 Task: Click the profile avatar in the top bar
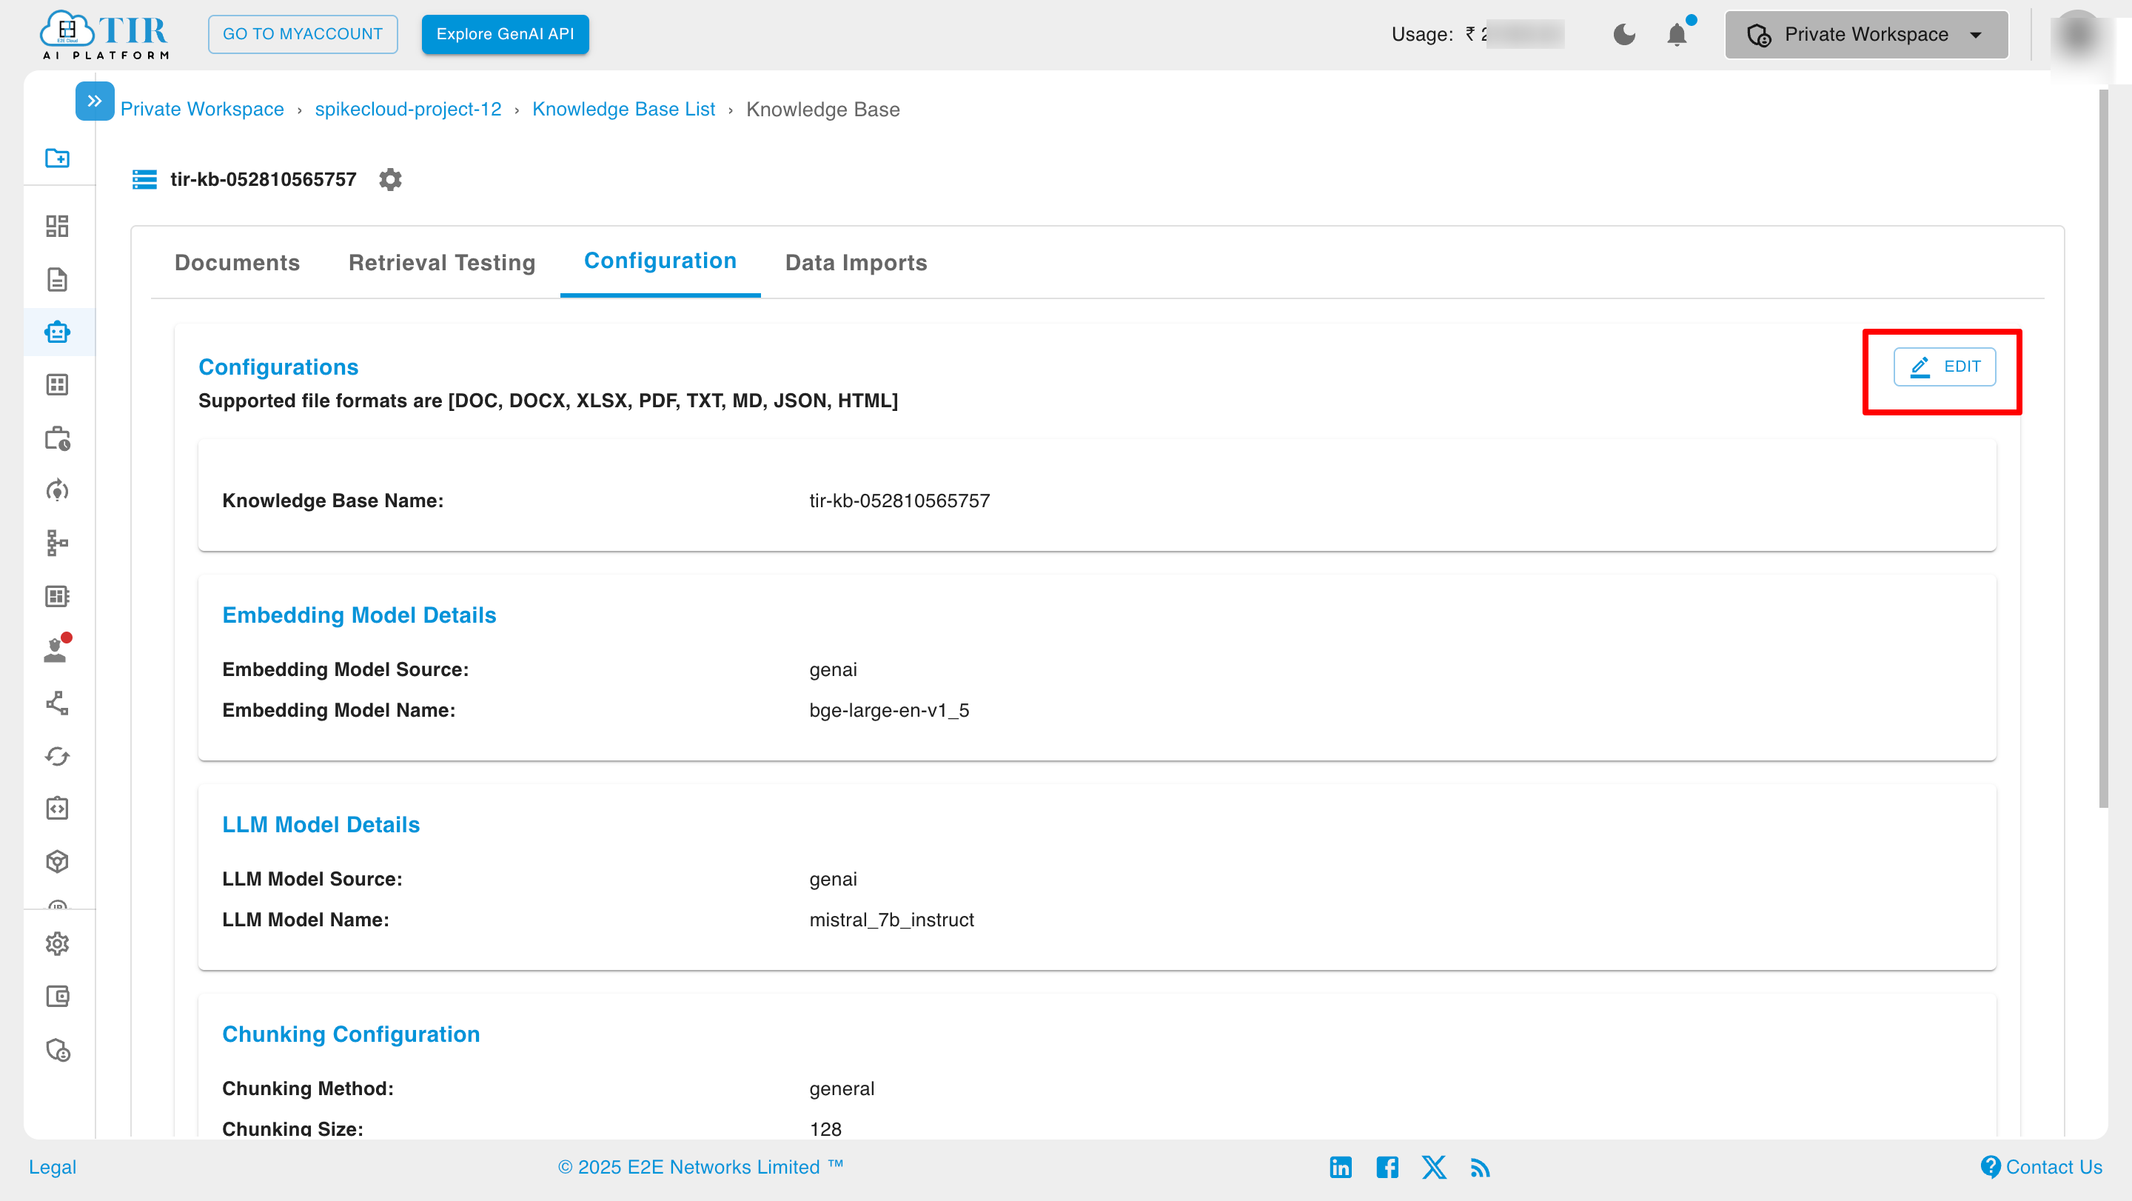click(2080, 34)
